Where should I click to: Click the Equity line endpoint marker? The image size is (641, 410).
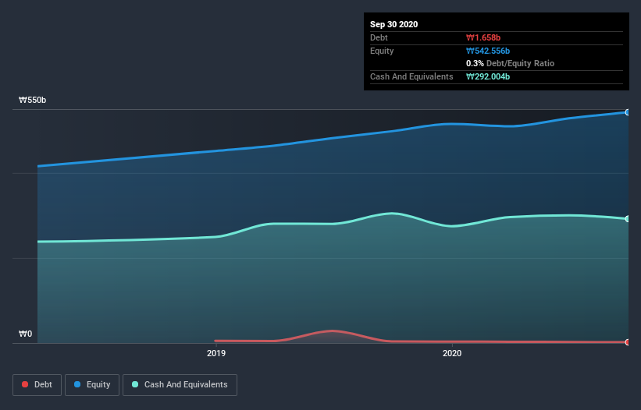628,112
